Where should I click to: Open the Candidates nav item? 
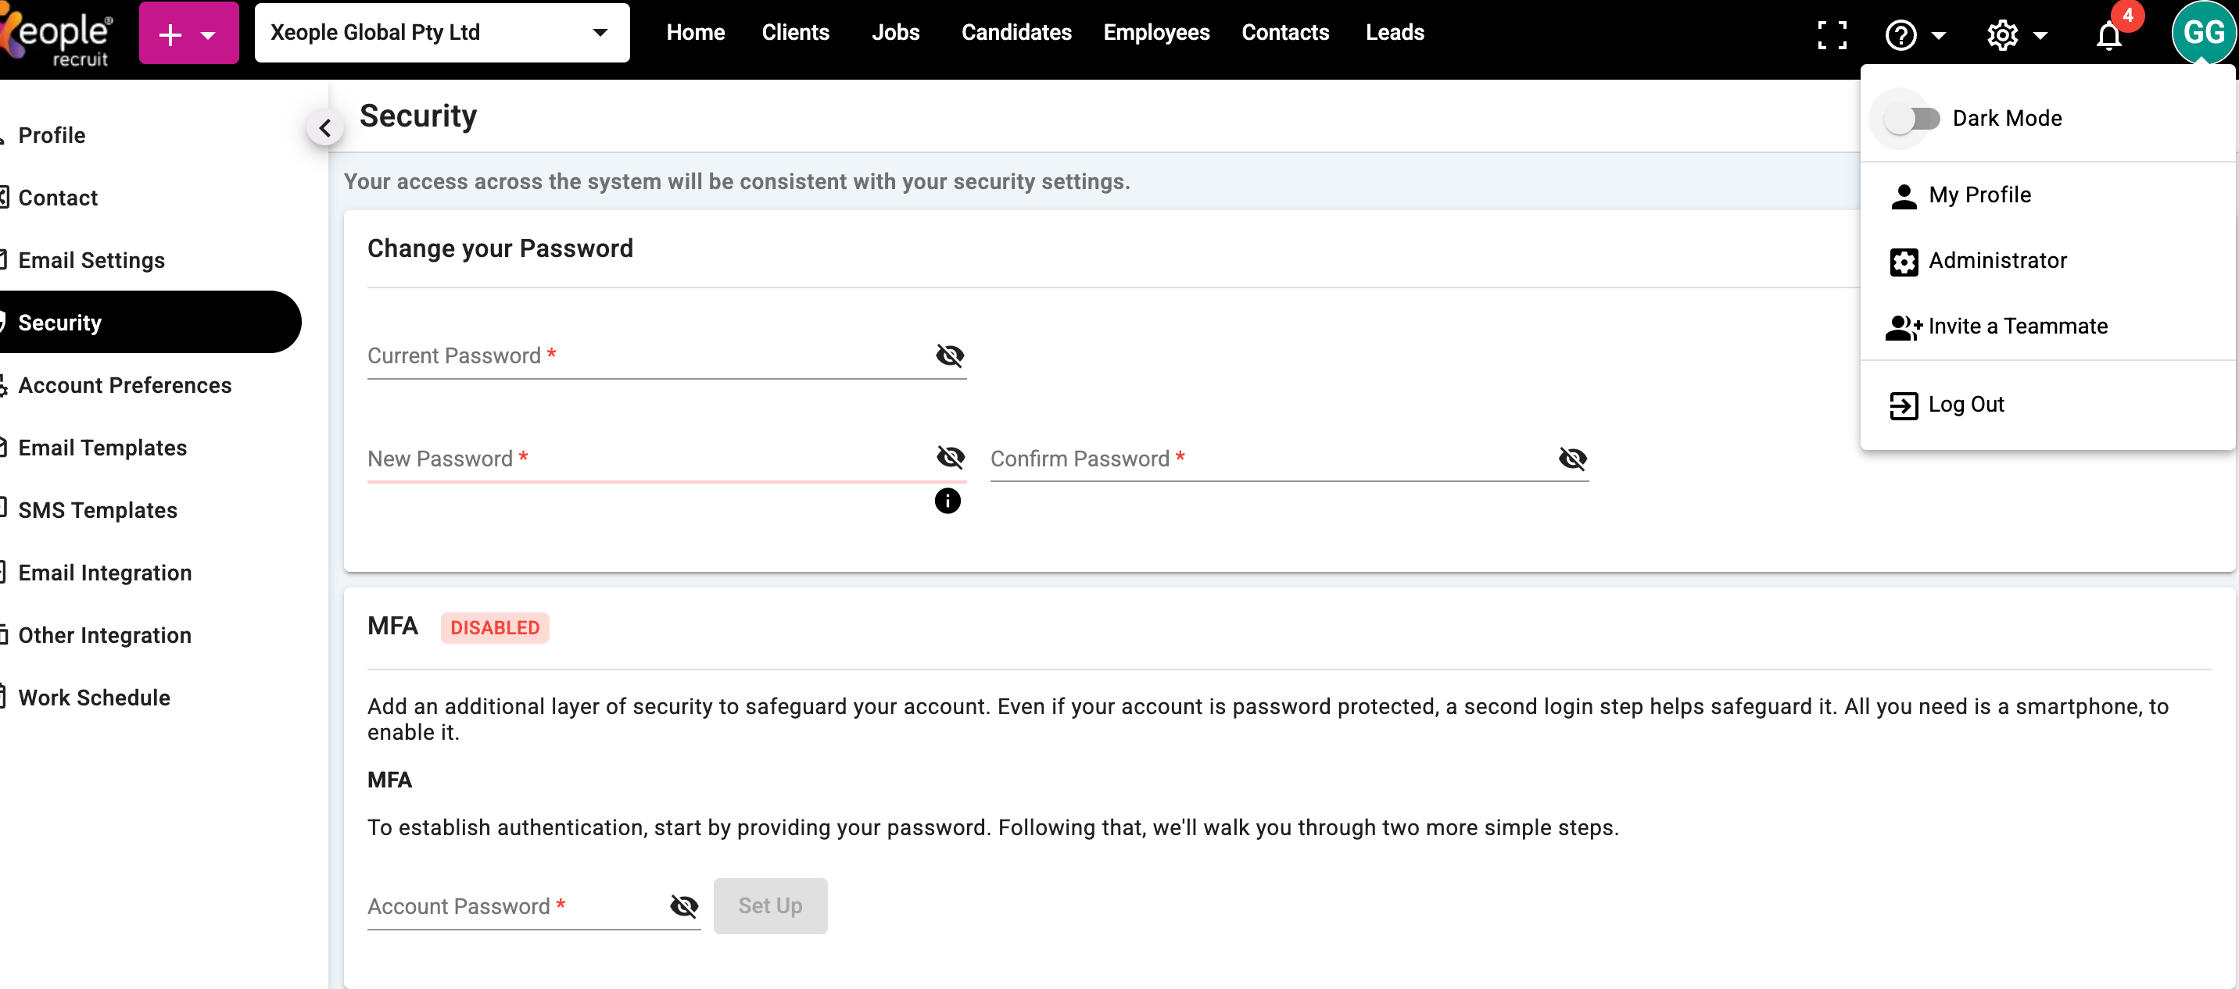[x=1016, y=32]
